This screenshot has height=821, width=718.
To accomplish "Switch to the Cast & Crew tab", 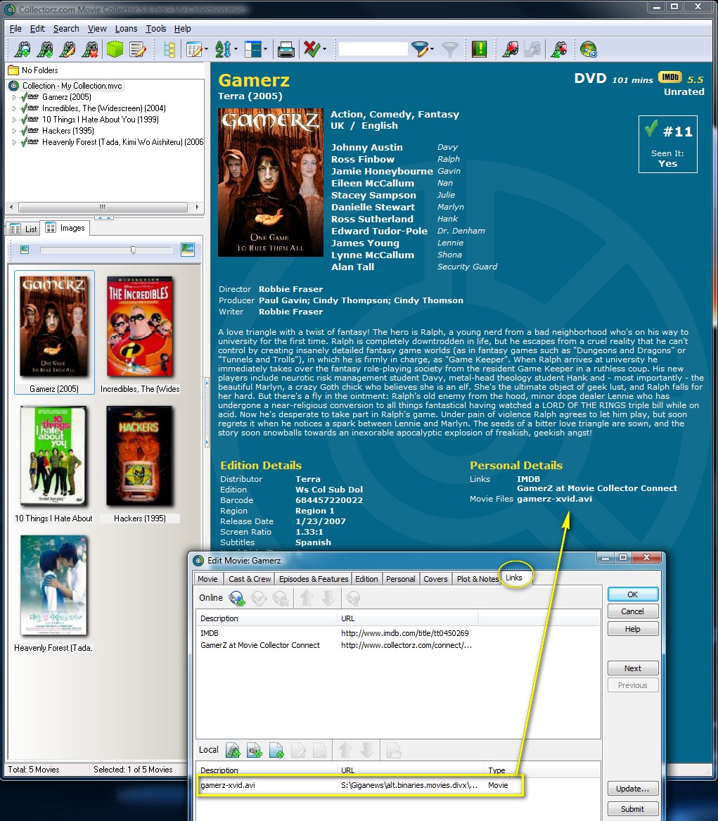I will pyautogui.click(x=250, y=578).
